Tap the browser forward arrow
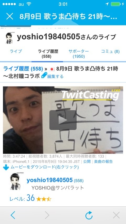 pyautogui.click(x=47, y=215)
